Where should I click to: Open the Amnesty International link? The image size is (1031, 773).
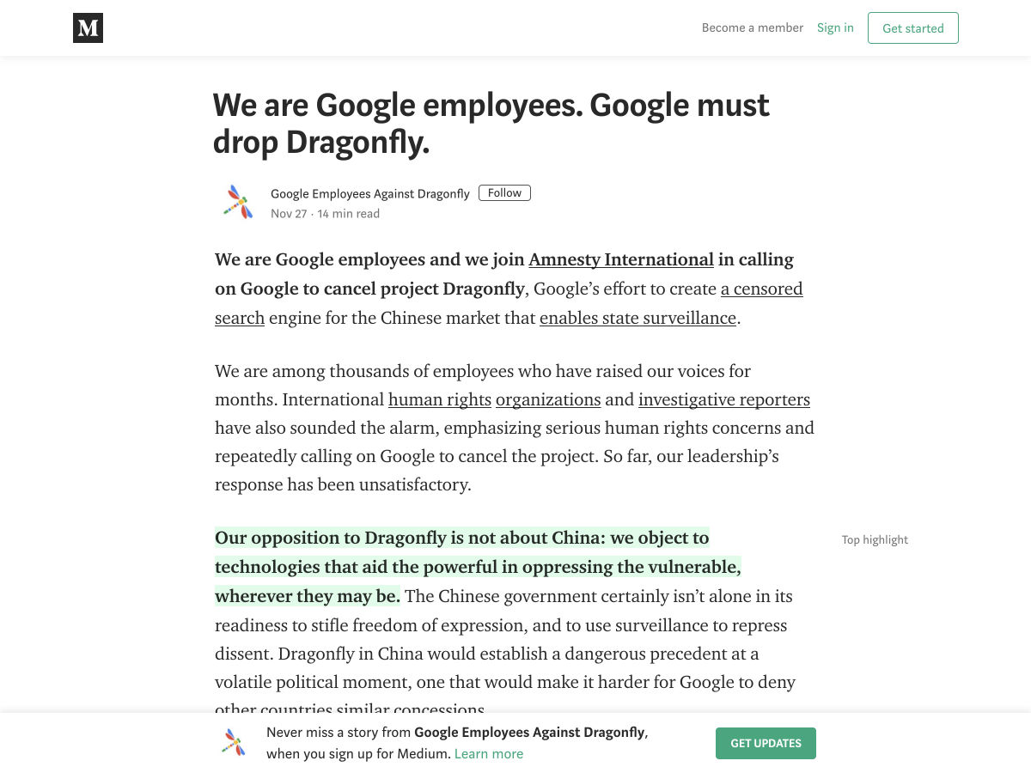[621, 259]
